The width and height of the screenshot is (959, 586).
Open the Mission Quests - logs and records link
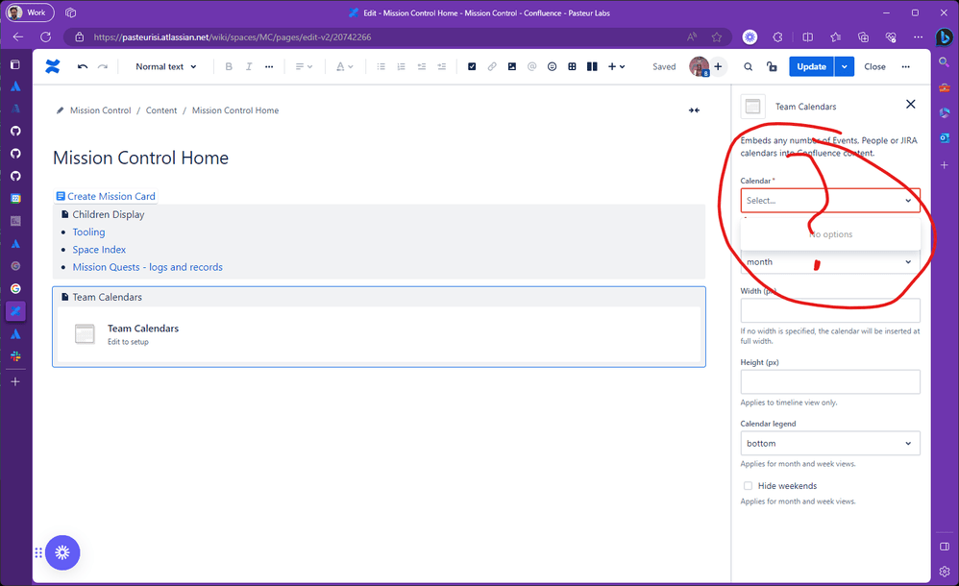pos(147,267)
